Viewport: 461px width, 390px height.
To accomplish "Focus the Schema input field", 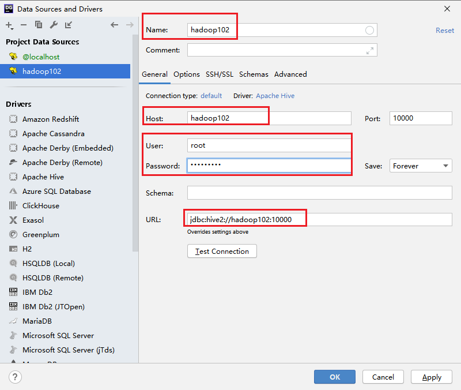I will tap(320, 193).
